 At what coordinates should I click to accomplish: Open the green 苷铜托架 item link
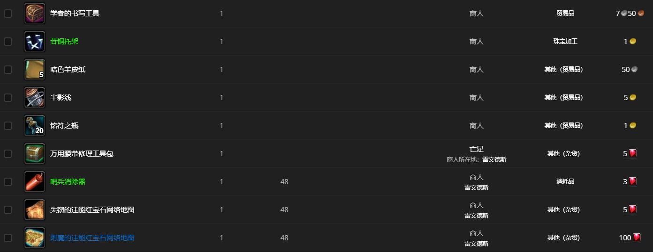click(64, 41)
